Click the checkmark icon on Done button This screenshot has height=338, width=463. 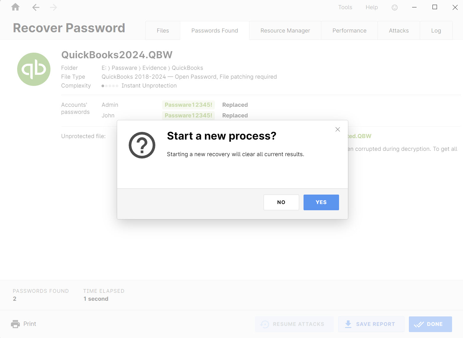419,324
